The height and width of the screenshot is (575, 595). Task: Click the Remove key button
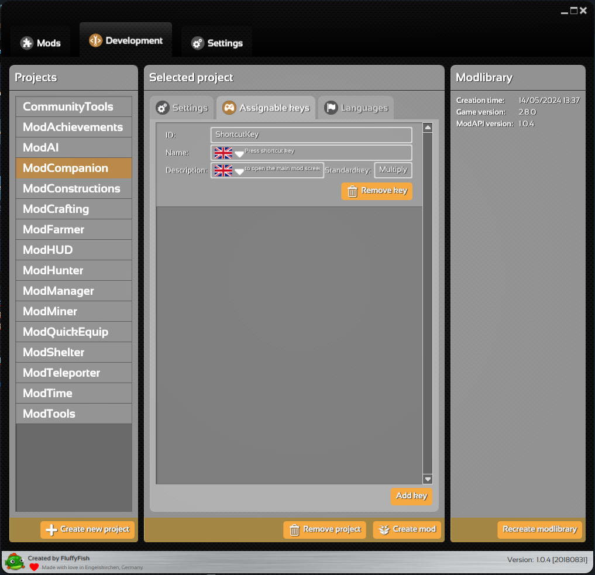pyautogui.click(x=377, y=191)
